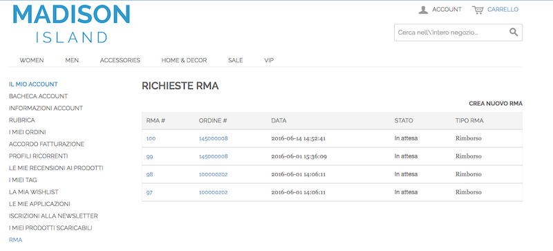The height and width of the screenshot is (251, 553).
Task: Click the shopping cart icon
Action: click(x=478, y=10)
